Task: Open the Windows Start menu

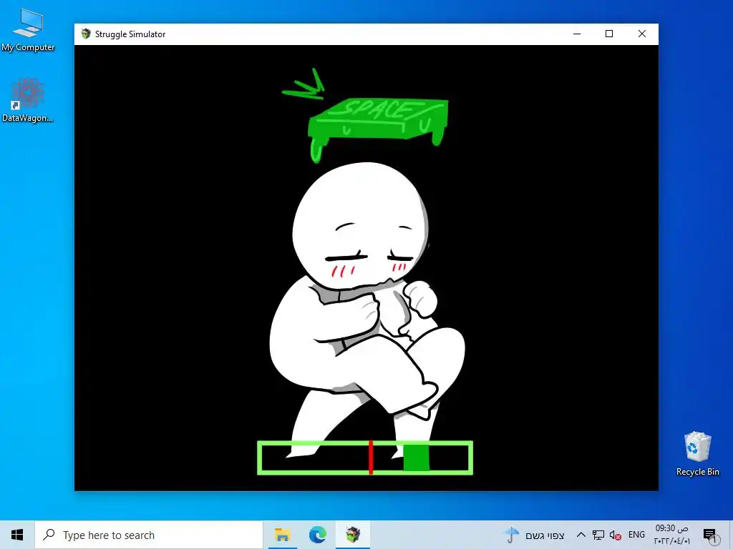Action: (x=17, y=535)
